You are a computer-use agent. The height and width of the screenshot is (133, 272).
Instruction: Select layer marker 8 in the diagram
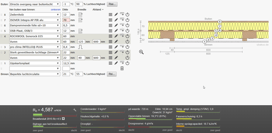(220, 22)
